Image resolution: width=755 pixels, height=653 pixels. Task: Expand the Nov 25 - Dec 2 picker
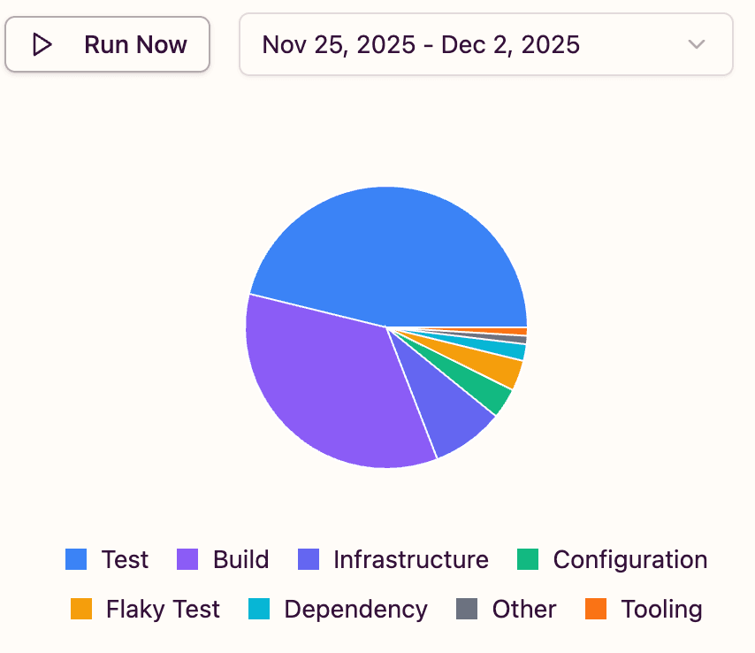coord(485,44)
